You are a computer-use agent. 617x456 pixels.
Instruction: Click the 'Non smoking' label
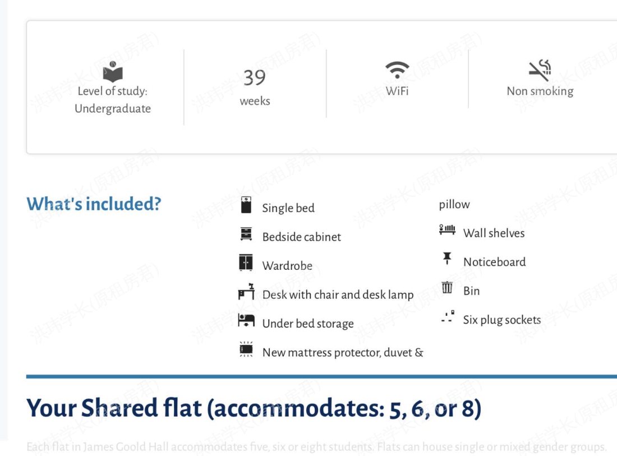click(x=540, y=91)
